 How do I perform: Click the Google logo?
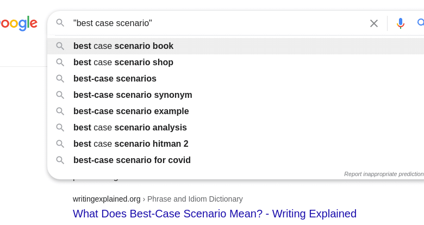click(x=18, y=23)
